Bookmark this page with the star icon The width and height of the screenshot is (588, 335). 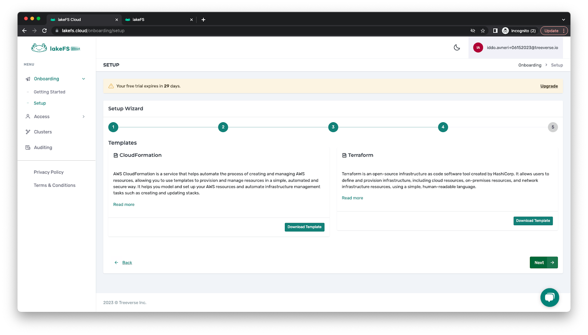tap(483, 31)
